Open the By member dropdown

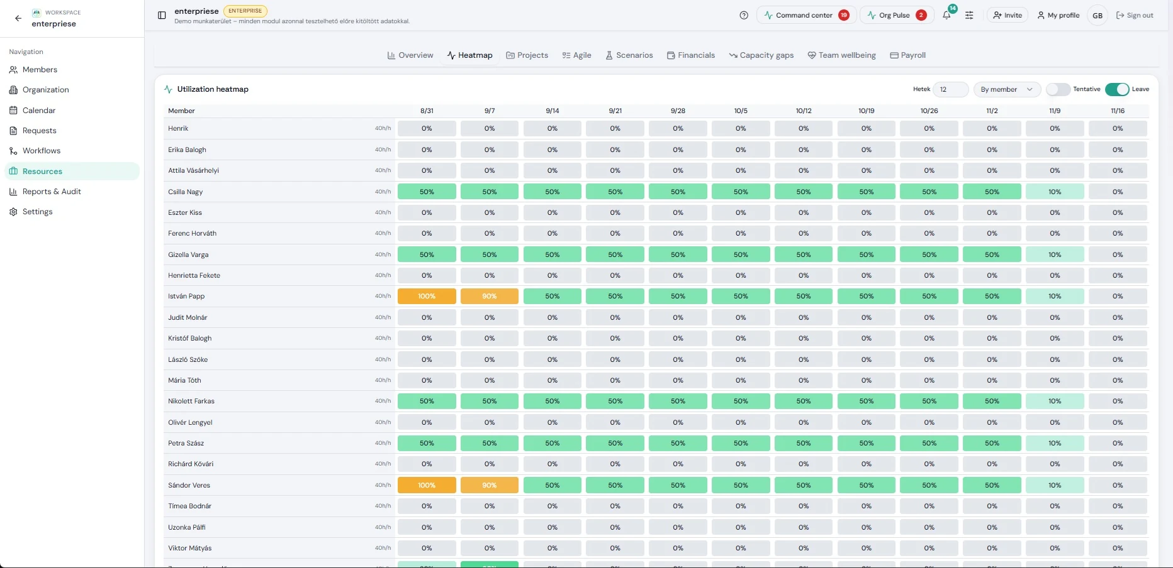pyautogui.click(x=1007, y=89)
